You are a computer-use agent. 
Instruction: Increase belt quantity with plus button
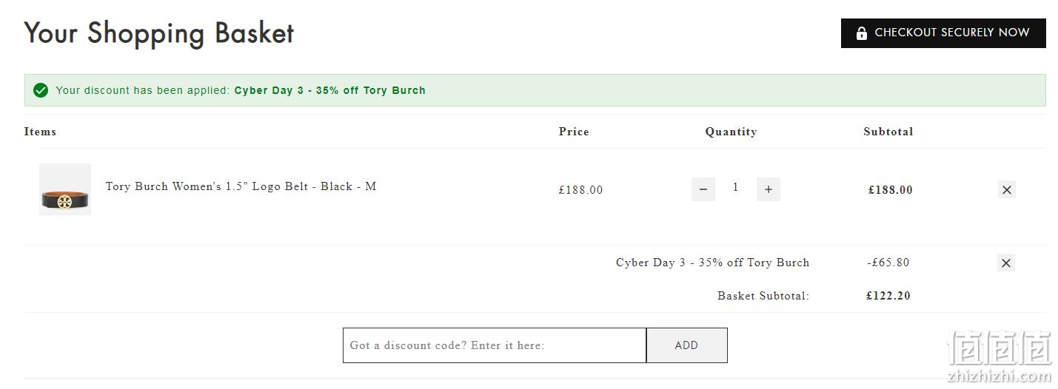pos(769,189)
